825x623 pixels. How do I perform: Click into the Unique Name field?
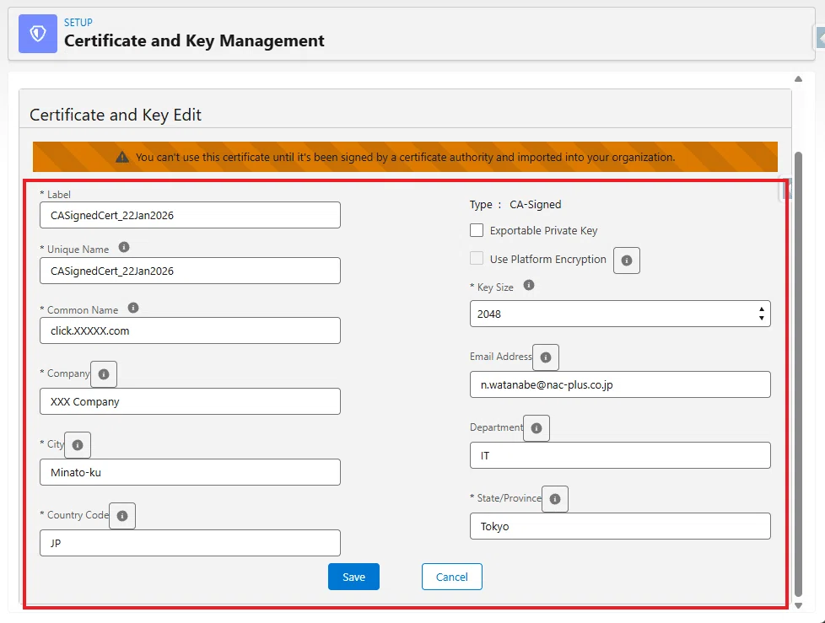[190, 271]
